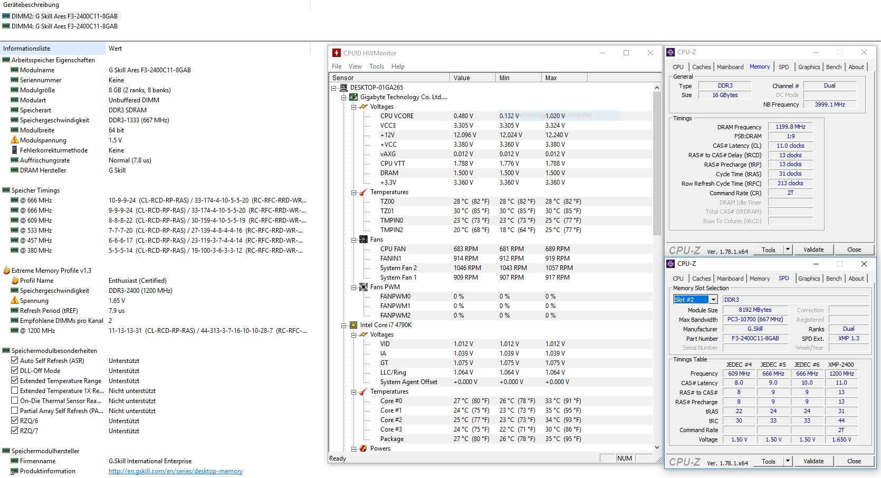Collapse Gigabyte Voltages tree node
The width and height of the screenshot is (881, 478).
coord(354,107)
